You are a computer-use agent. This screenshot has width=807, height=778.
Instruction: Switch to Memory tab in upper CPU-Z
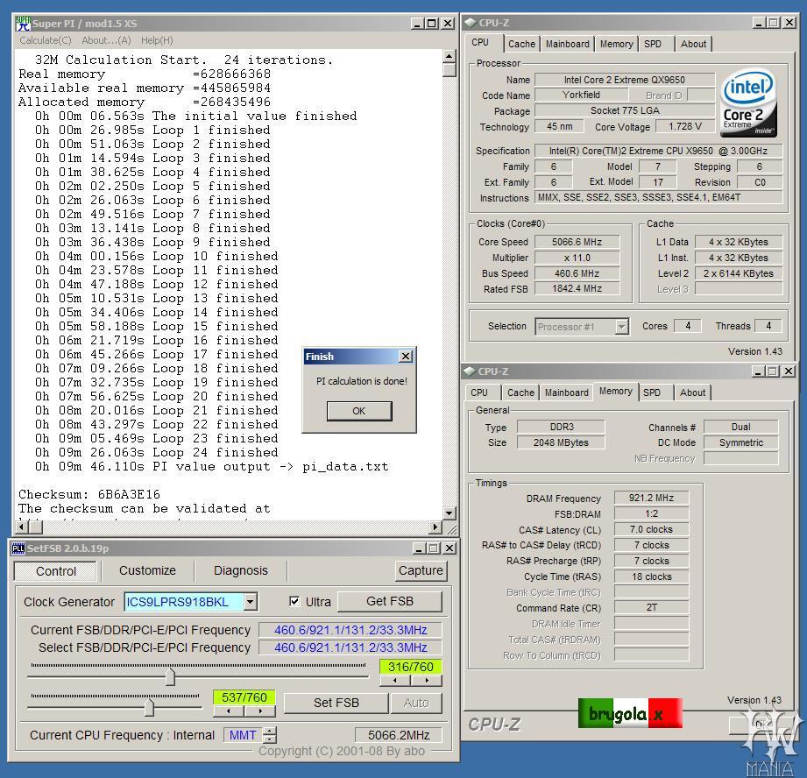point(616,45)
